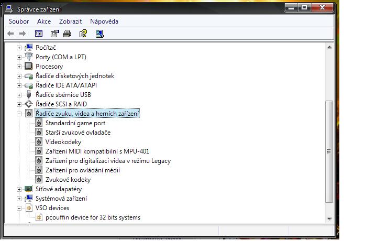Open the Zobrazit menu
365x241 pixels.
tap(70, 21)
